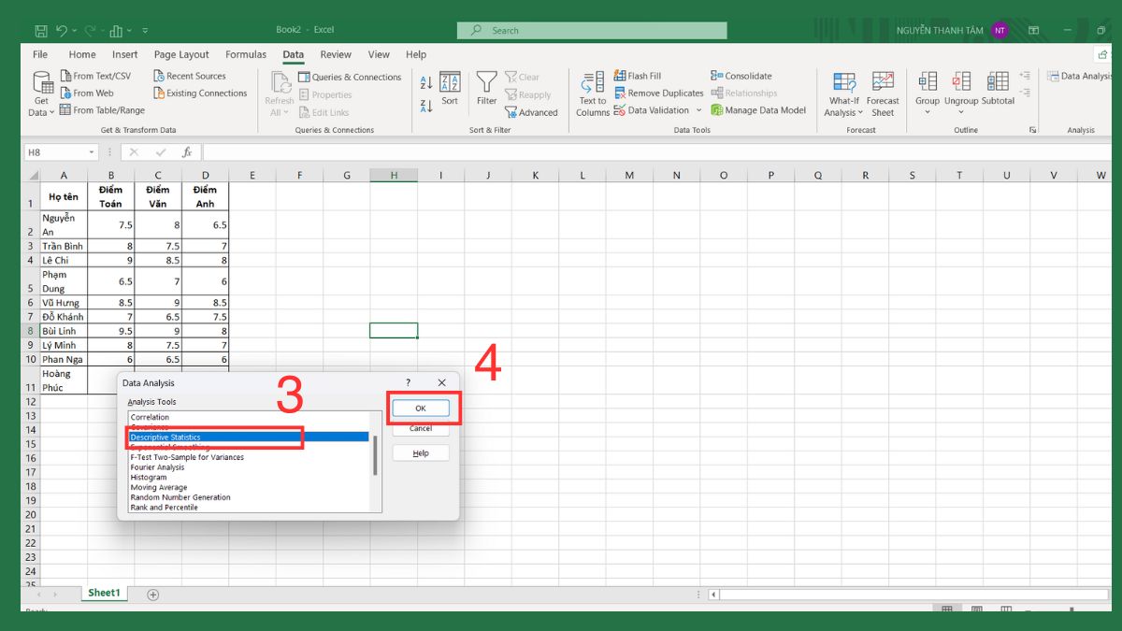Open the What-If Analysis dropdown
The image size is (1122, 631).
coord(843,93)
